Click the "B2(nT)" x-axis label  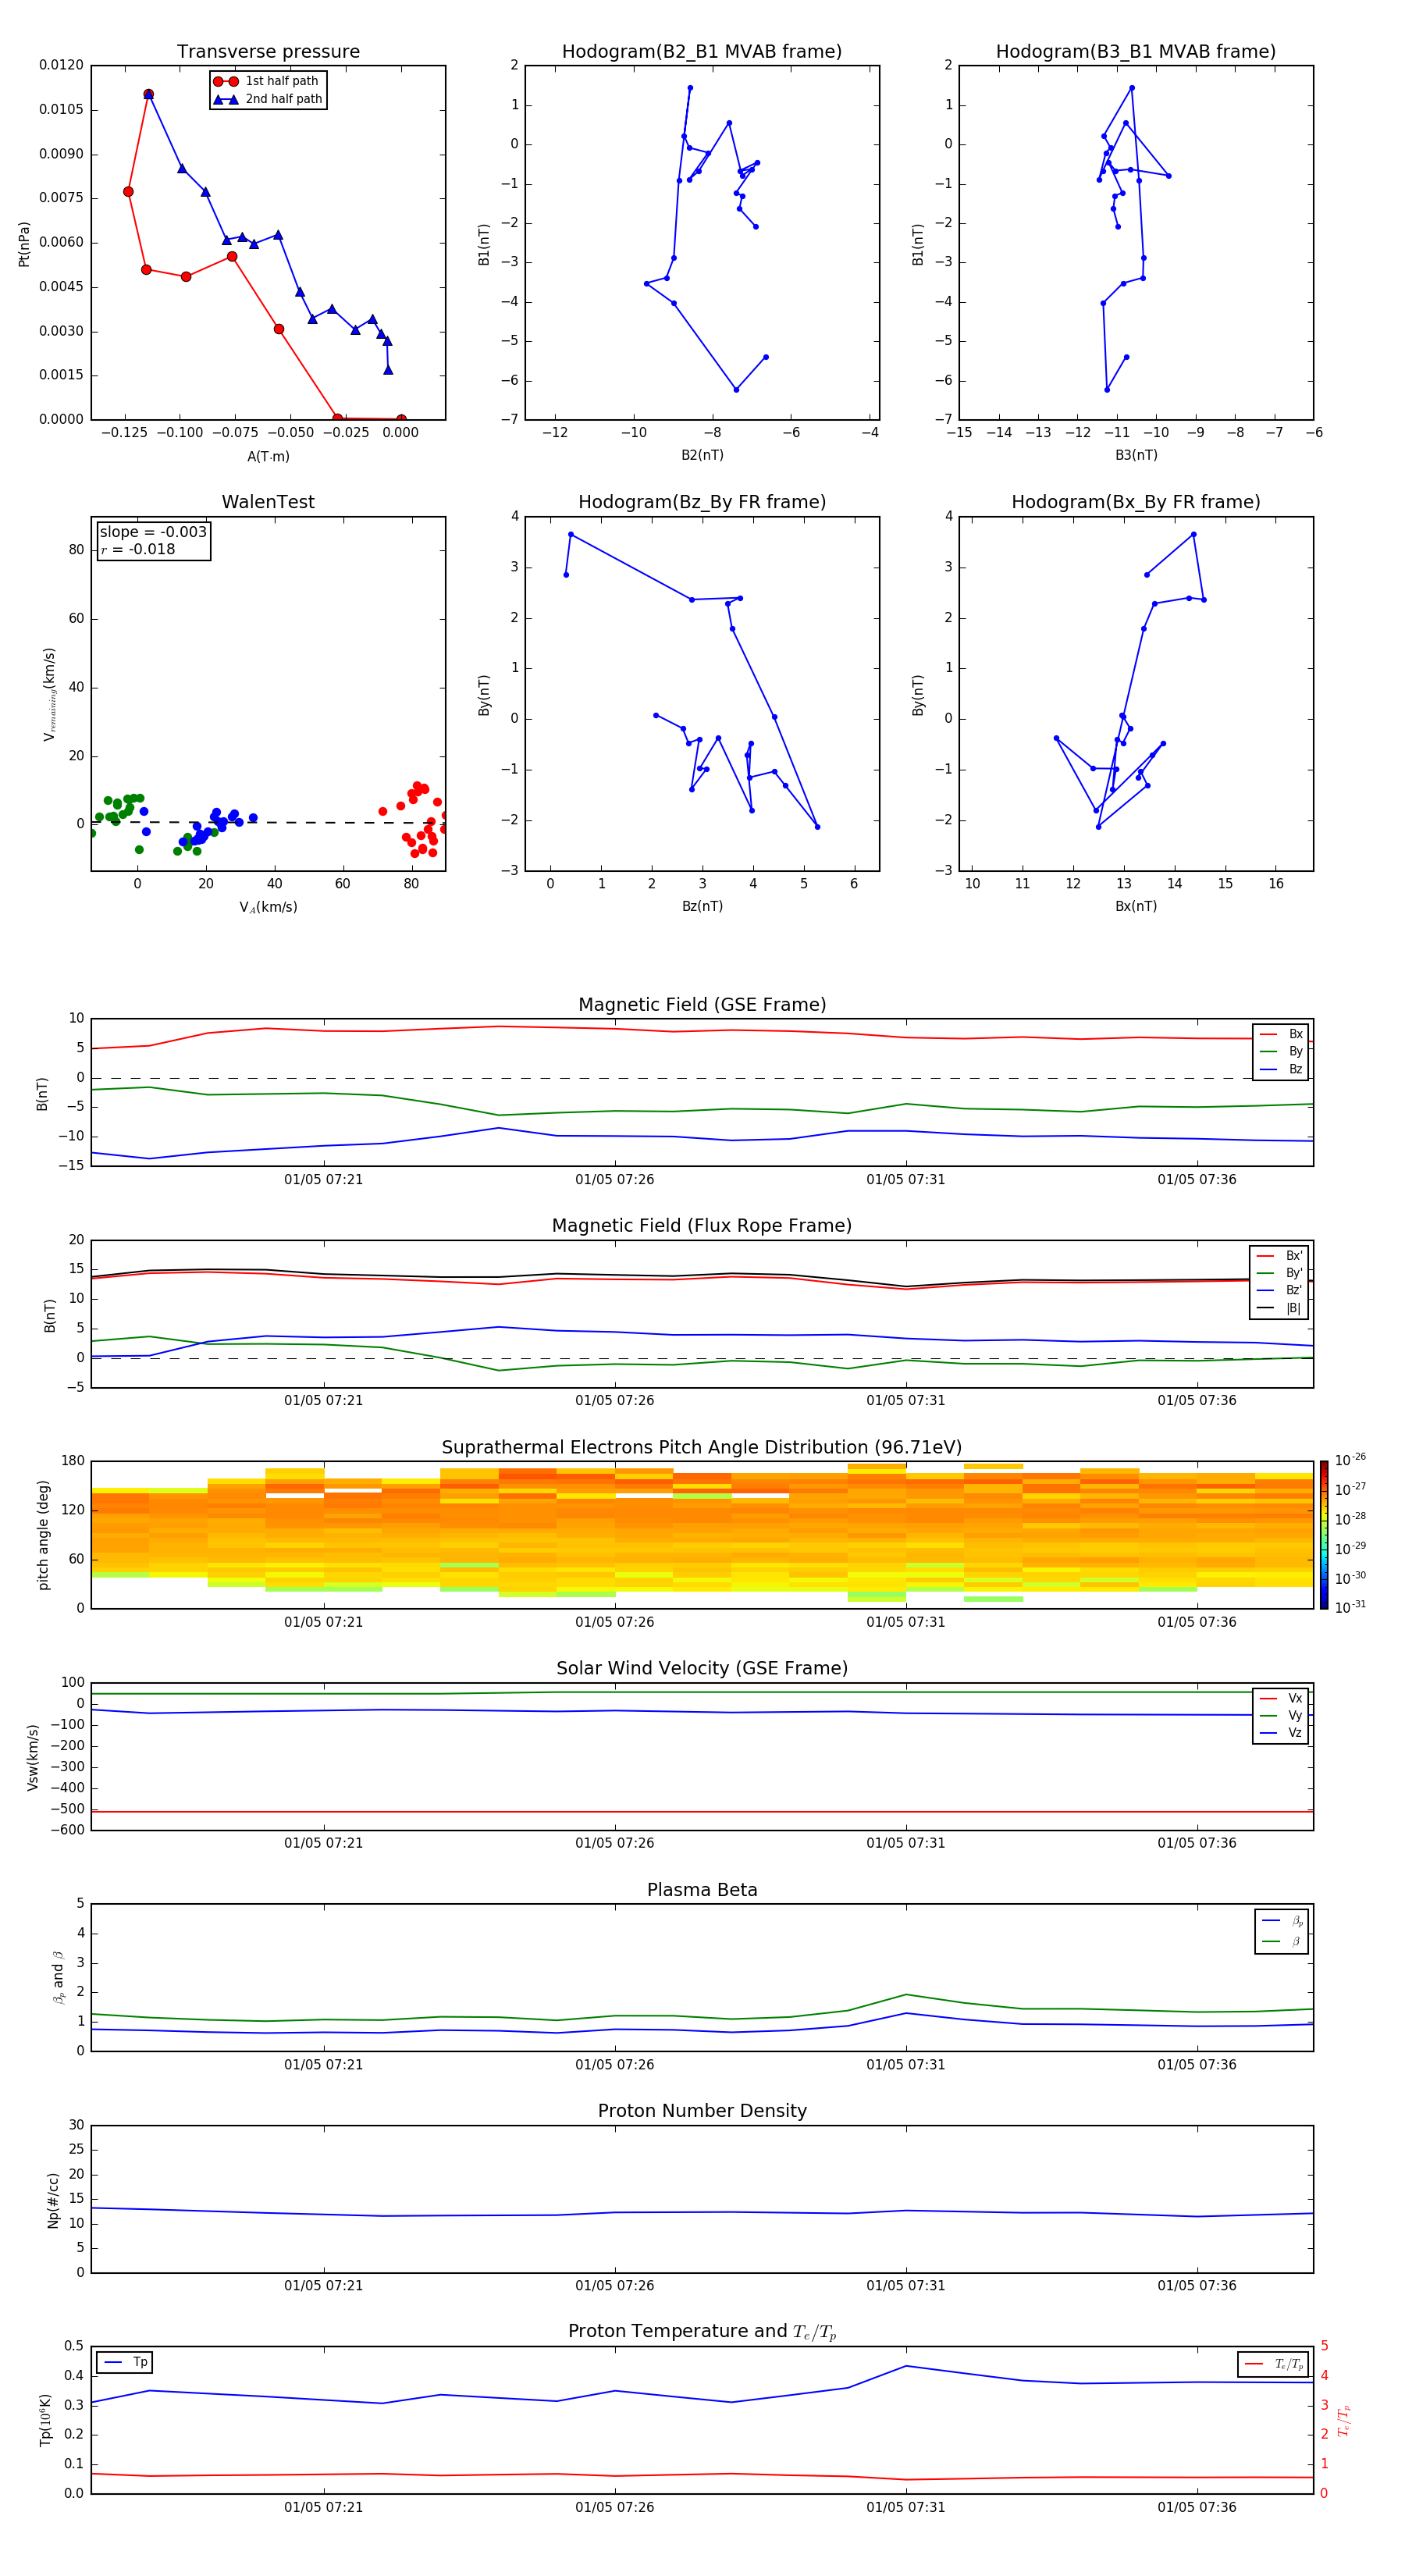pyautogui.click(x=702, y=455)
